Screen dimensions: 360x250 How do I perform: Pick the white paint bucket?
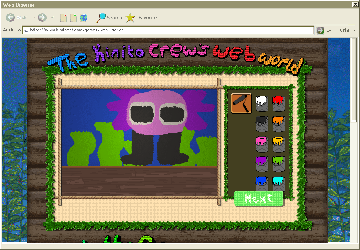click(261, 104)
